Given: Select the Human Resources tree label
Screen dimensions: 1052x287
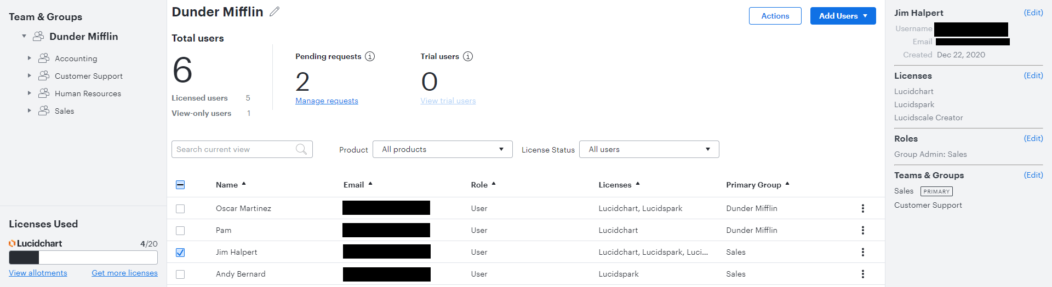Looking at the screenshot, I should tap(88, 93).
